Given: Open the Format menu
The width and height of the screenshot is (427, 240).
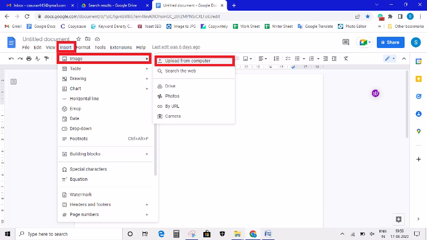Looking at the screenshot, I should (x=83, y=47).
